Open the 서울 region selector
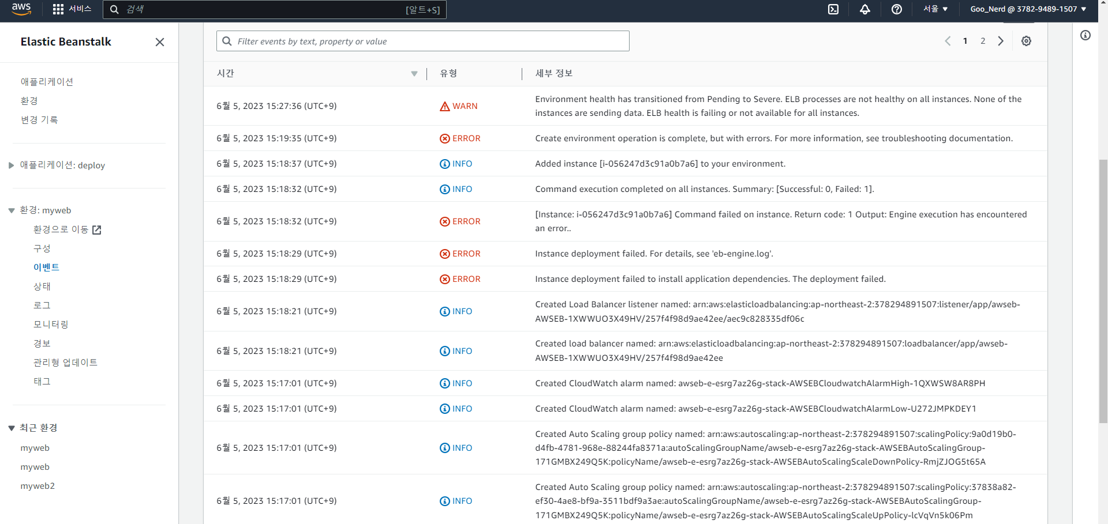 pyautogui.click(x=935, y=9)
